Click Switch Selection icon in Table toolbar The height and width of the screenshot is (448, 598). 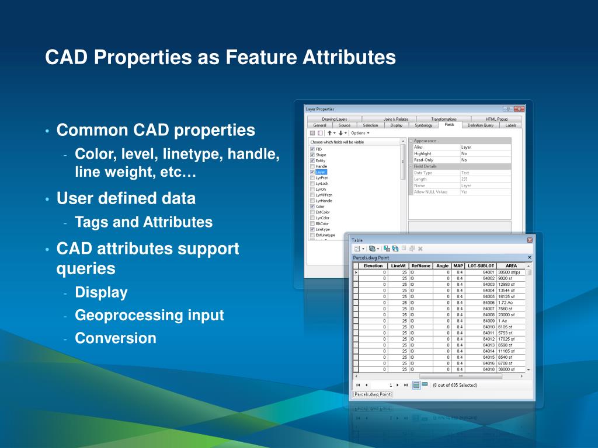395,249
